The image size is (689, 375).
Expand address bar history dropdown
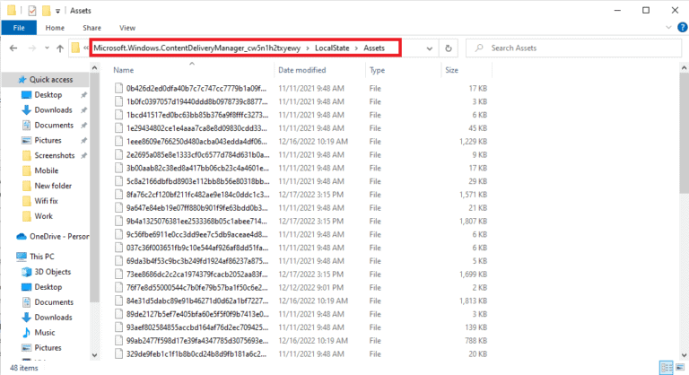click(430, 48)
